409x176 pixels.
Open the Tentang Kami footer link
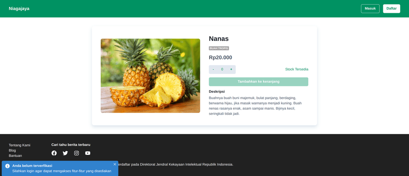pyautogui.click(x=20, y=145)
